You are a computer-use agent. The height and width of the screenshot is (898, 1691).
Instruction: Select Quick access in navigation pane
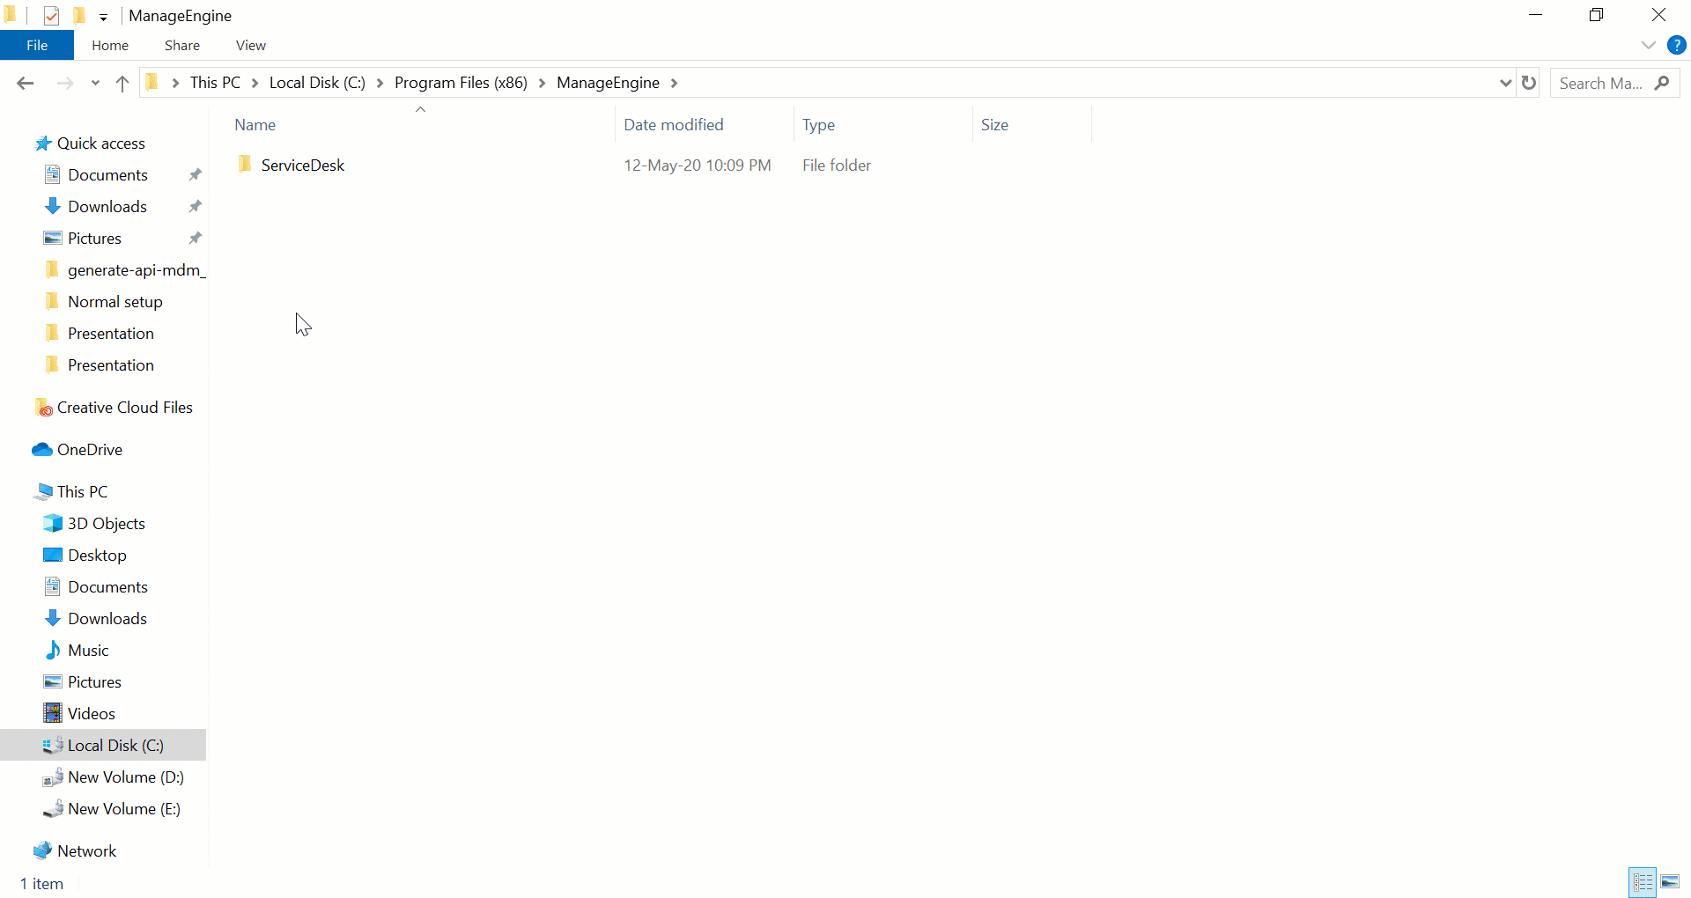101,144
